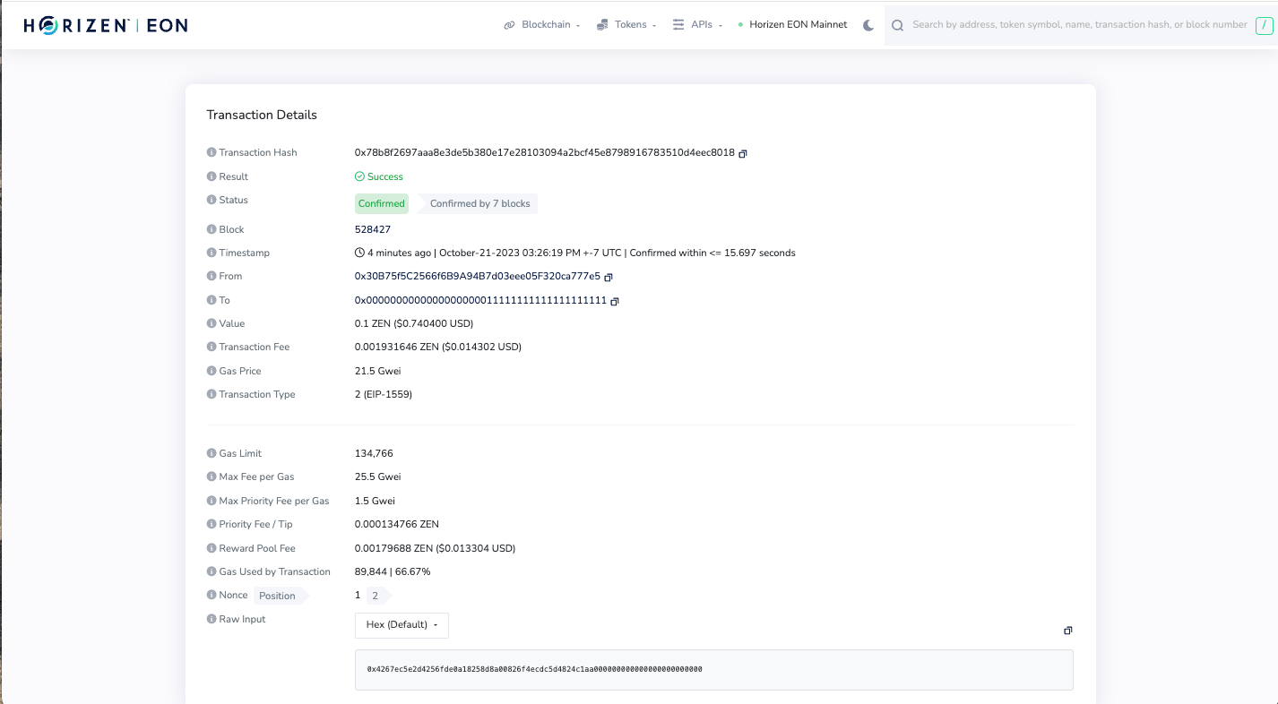Click the search magnifier icon
Screen dimensions: 1278x704
897,25
